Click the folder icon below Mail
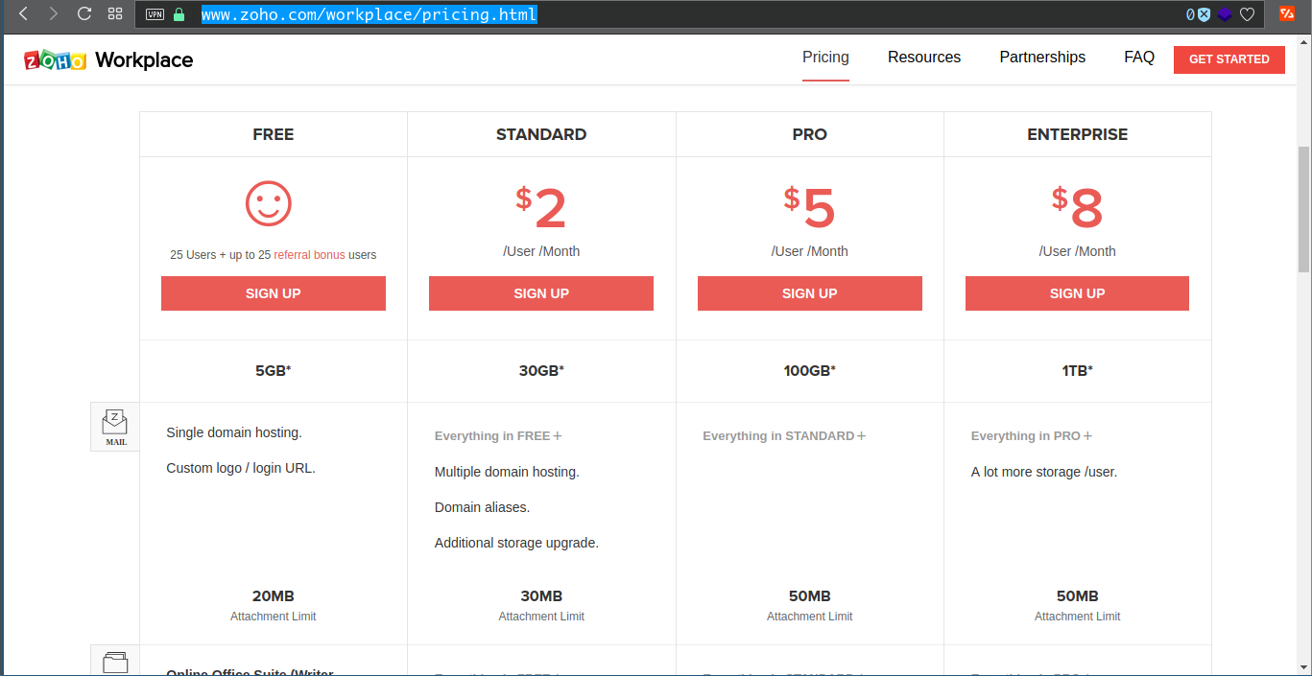 115,661
